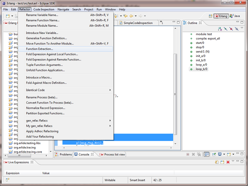
Task: Choose Rename Function Name menu item
Action: pyautogui.click(x=66, y=20)
